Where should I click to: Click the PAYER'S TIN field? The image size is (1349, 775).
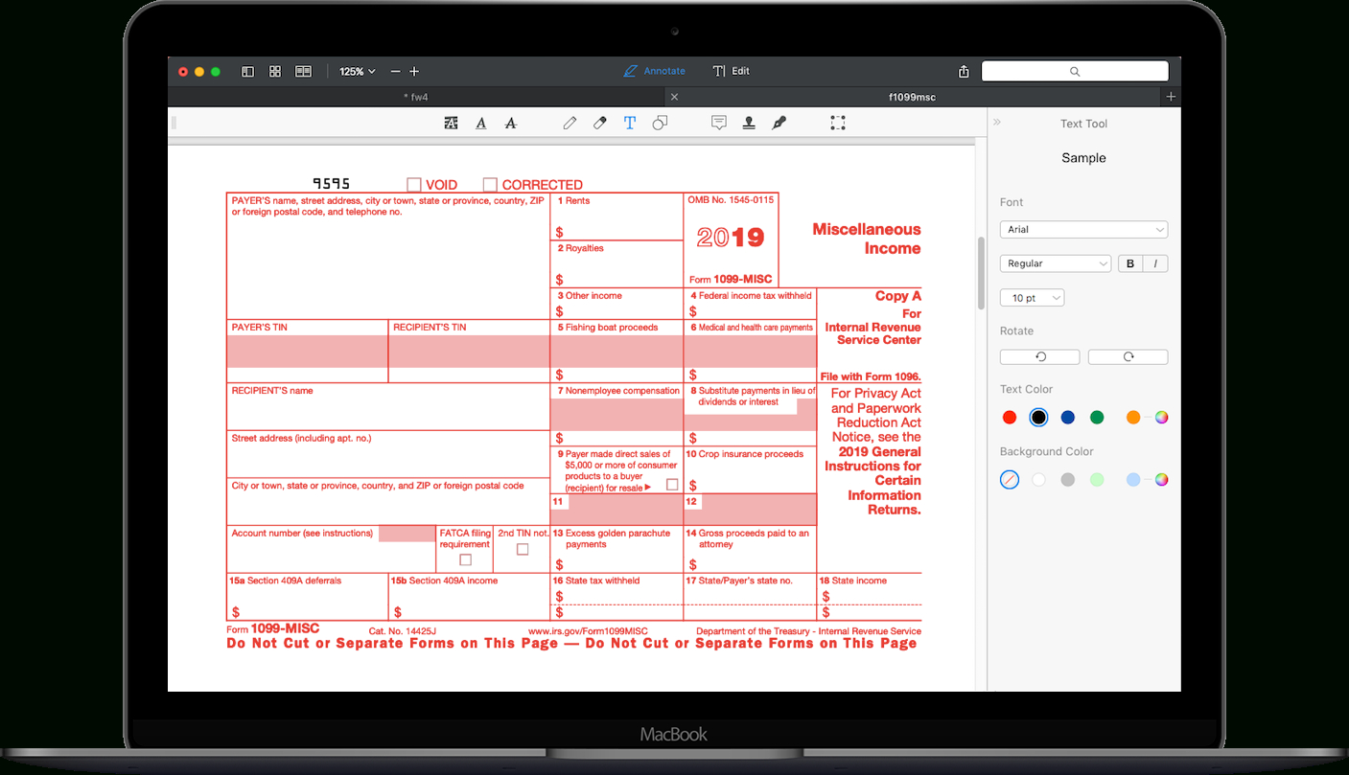pos(308,352)
